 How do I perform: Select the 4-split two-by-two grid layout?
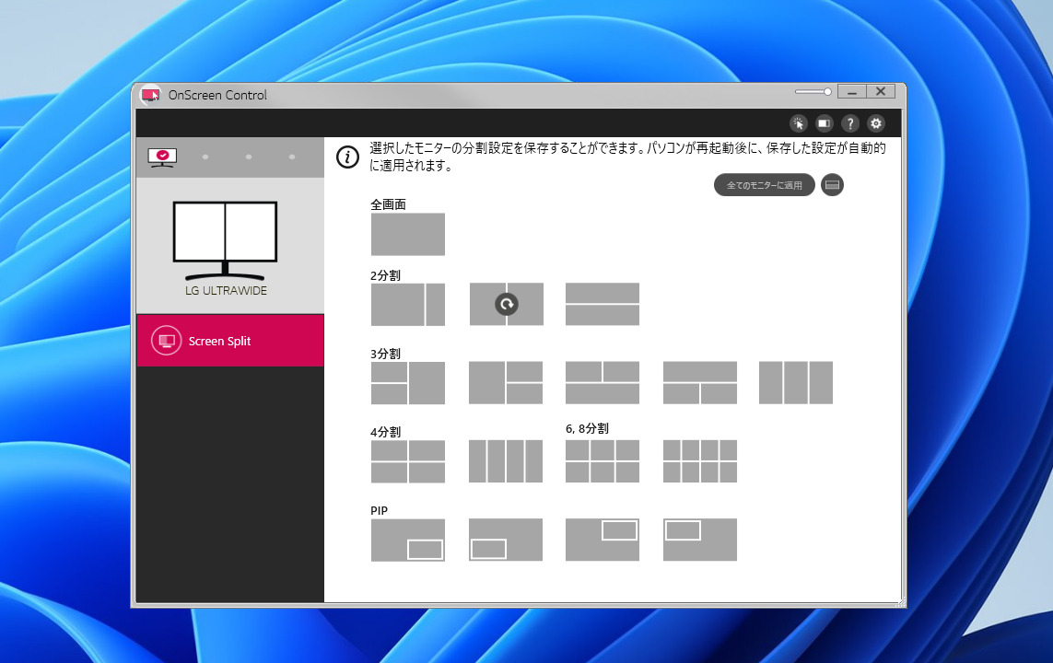coord(407,461)
